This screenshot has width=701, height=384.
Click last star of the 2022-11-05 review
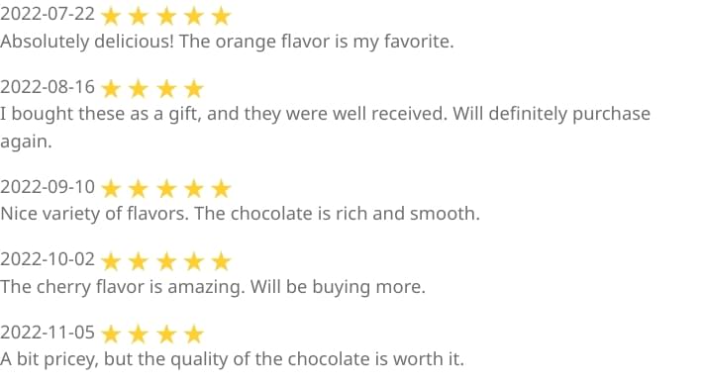(194, 335)
